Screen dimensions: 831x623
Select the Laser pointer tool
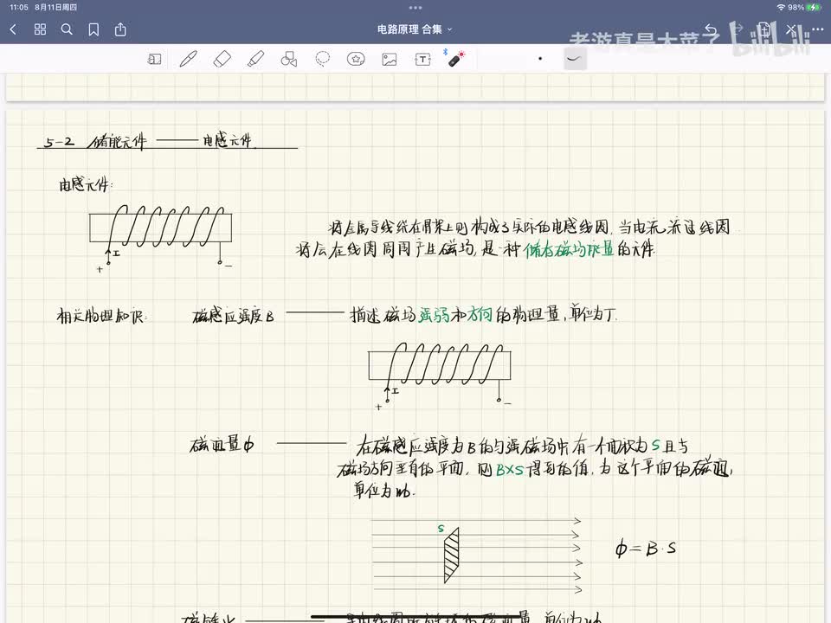pyautogui.click(x=456, y=58)
